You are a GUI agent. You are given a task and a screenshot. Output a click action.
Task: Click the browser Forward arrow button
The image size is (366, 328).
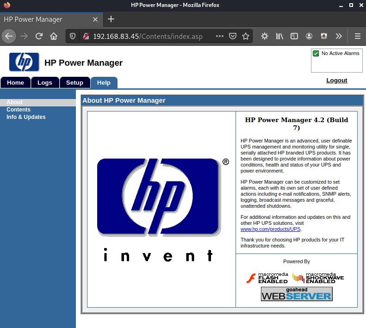coord(24,36)
